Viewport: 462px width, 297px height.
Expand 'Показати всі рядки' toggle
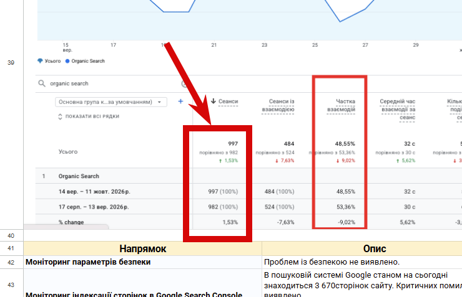(x=89, y=116)
